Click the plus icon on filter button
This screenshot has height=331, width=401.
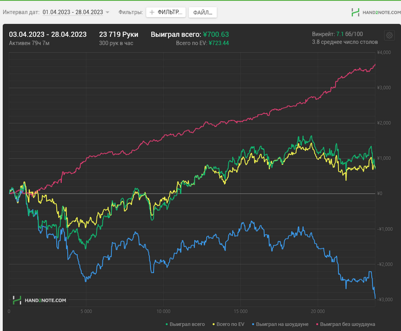(152, 12)
